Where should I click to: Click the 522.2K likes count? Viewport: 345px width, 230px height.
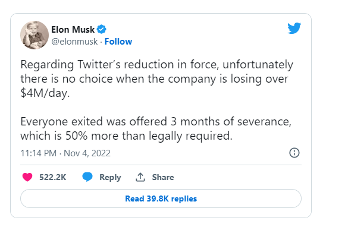[x=52, y=177]
